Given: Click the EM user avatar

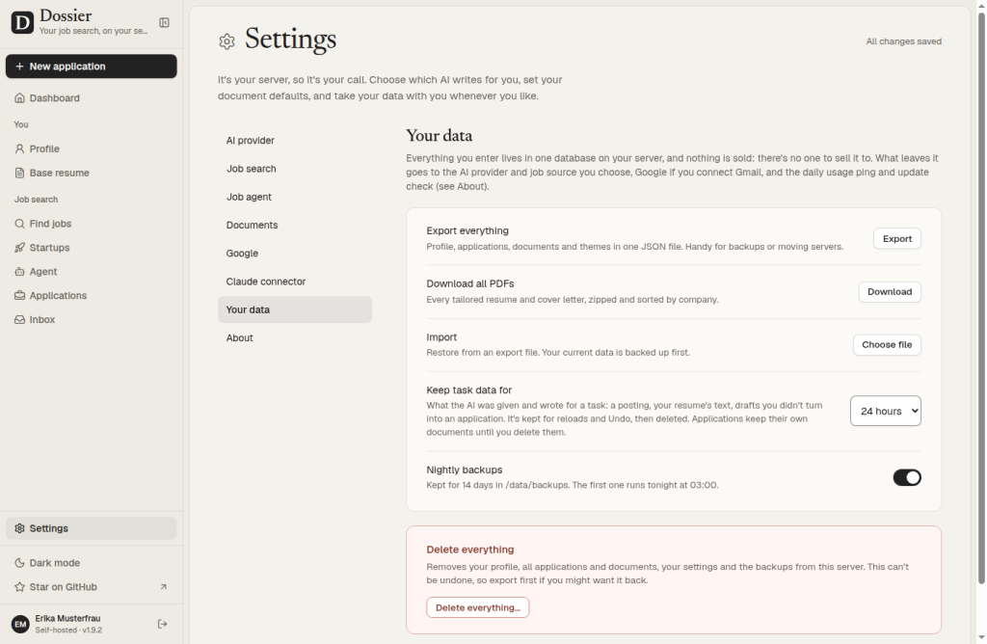Looking at the screenshot, I should pyautogui.click(x=20, y=624).
